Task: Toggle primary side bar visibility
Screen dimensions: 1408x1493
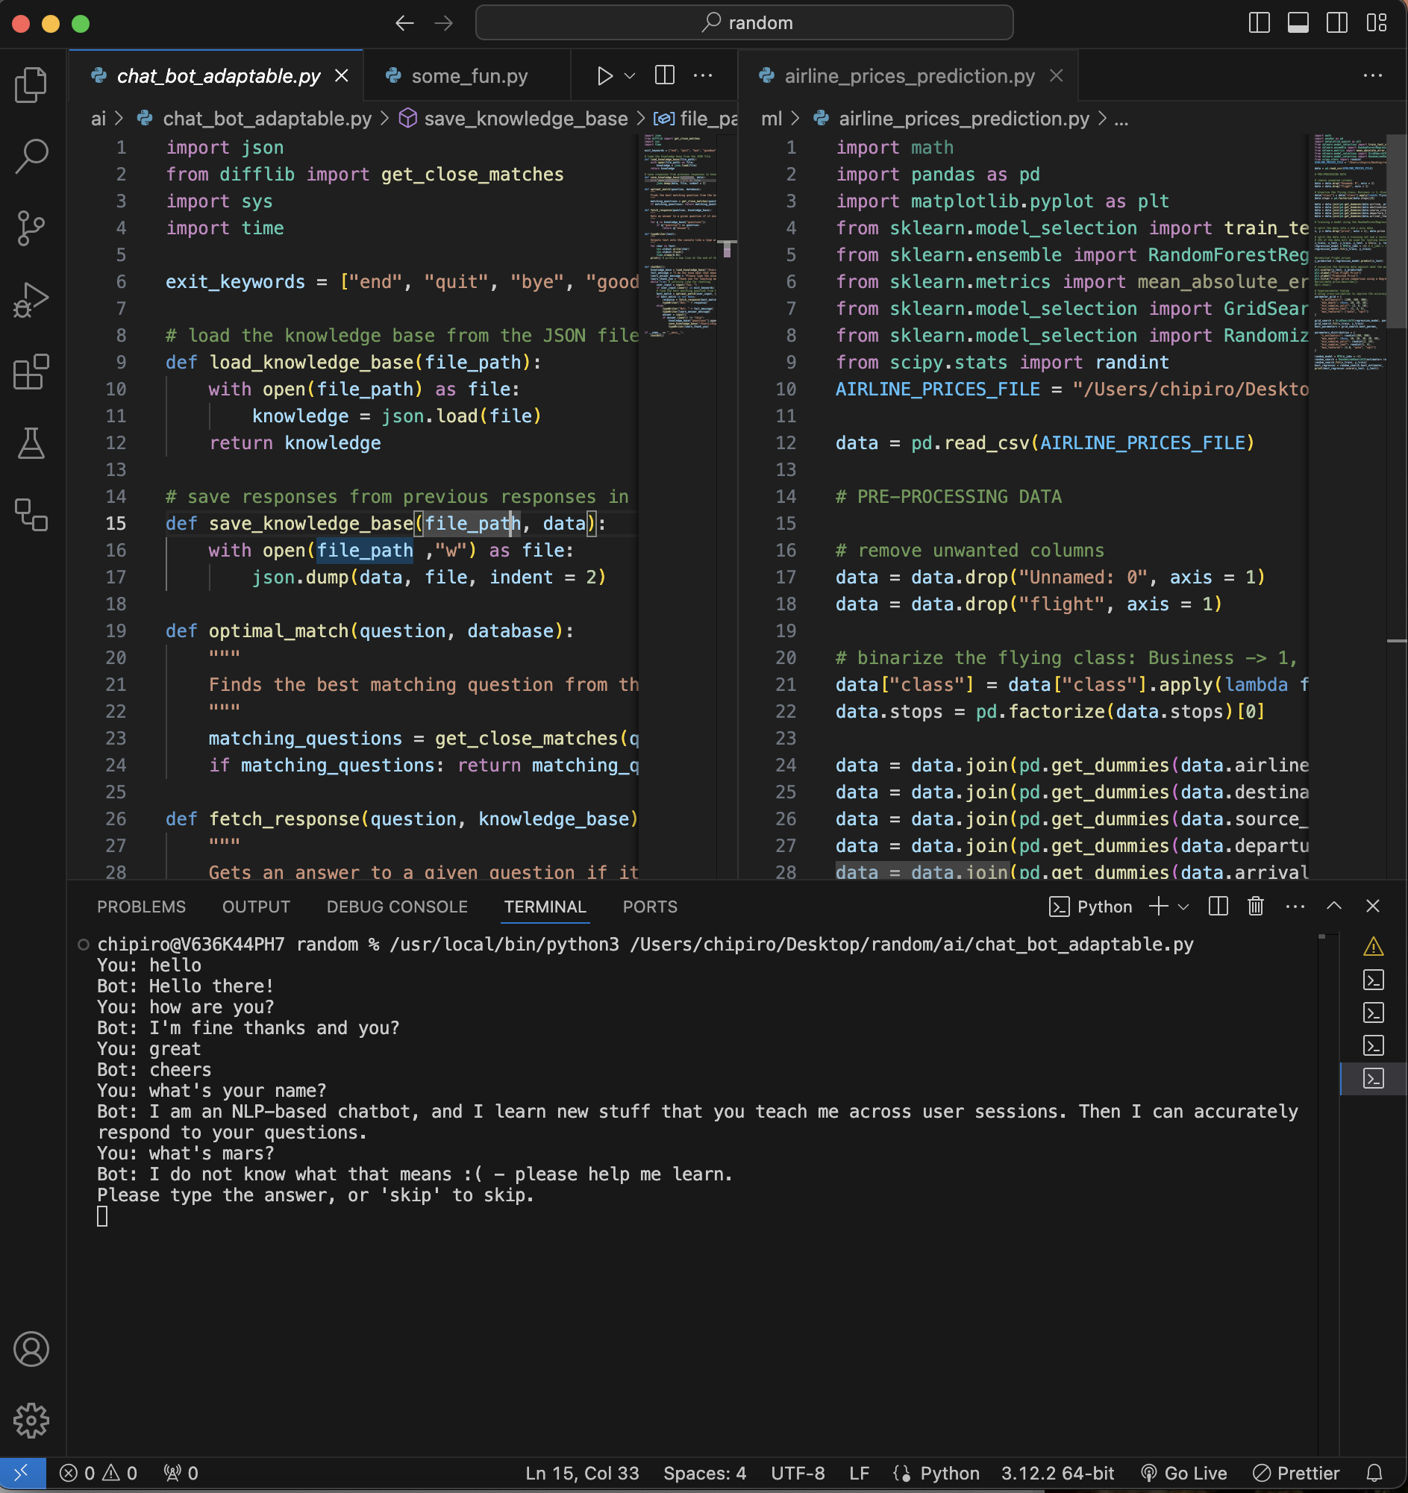Action: pos(1260,22)
